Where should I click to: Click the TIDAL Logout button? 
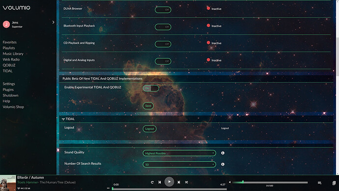point(149,128)
